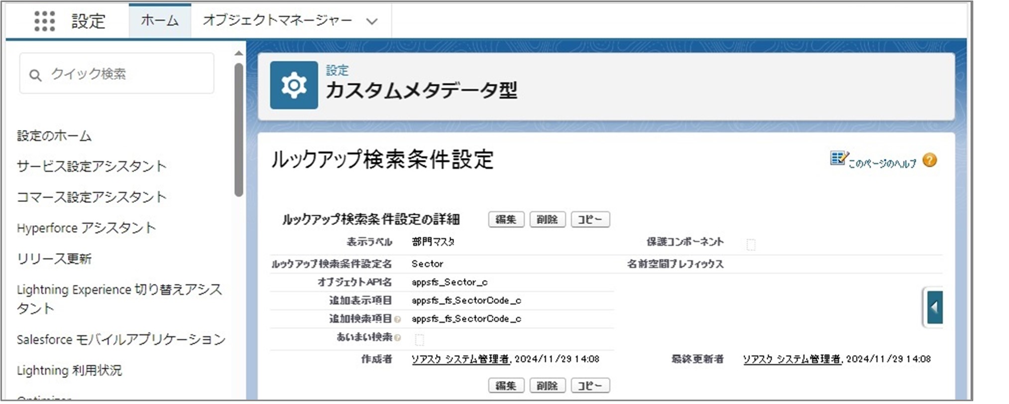The width and height of the screenshot is (1009, 404).
Task: Click the sidebar vertical scrollbar thumb
Action: pos(238,130)
